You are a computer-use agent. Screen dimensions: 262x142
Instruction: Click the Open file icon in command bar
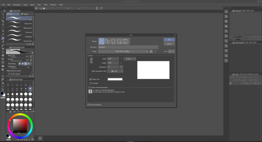[x=44, y=8]
